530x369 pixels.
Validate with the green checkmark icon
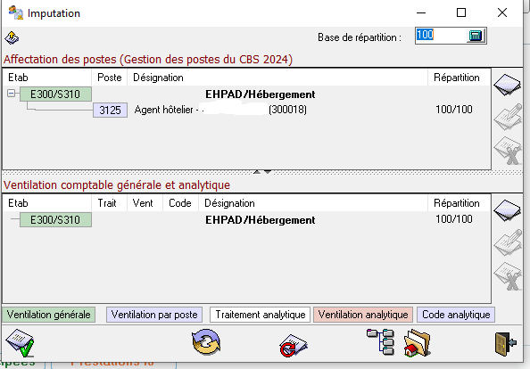tap(21, 343)
